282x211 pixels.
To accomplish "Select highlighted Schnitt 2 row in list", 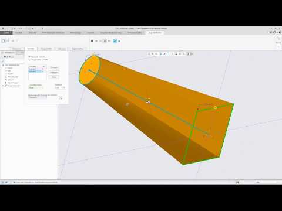I will [37, 72].
